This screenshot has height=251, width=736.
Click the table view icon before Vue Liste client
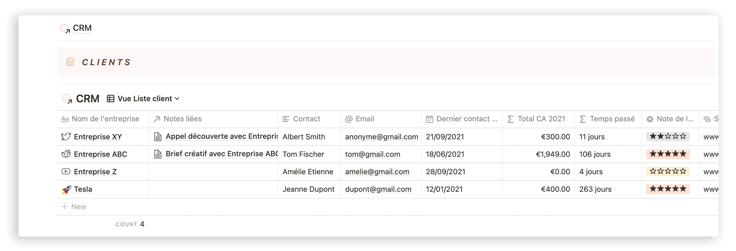(x=110, y=98)
